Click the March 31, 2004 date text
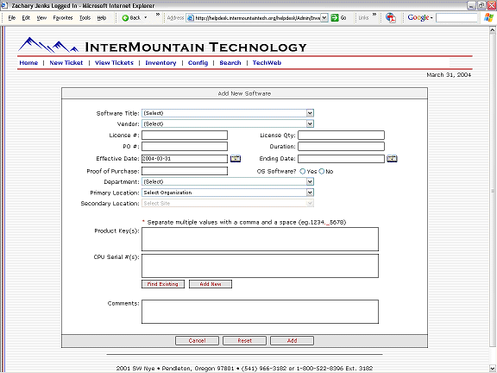 point(449,75)
